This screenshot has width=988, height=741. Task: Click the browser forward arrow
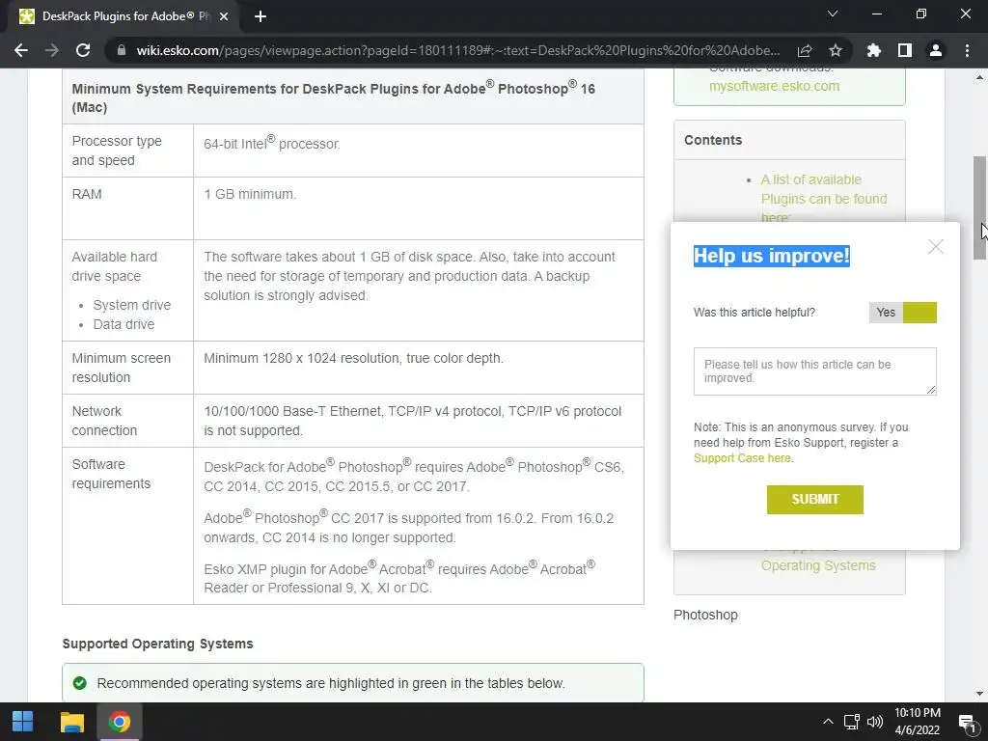pyautogui.click(x=52, y=50)
